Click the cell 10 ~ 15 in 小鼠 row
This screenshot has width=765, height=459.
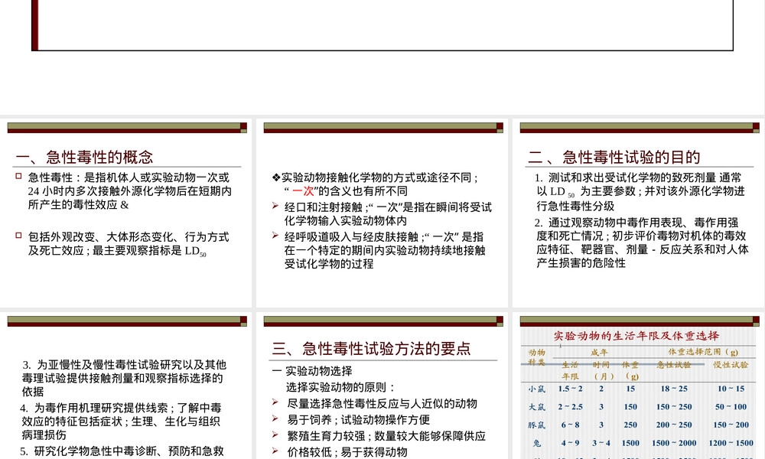(x=731, y=389)
